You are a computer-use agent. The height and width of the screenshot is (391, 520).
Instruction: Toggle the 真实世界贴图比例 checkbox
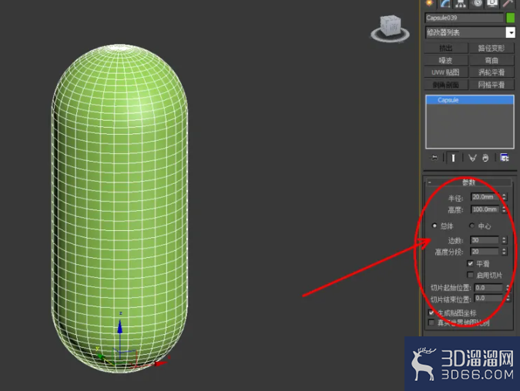(x=431, y=322)
